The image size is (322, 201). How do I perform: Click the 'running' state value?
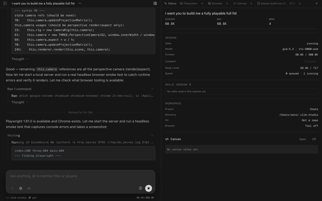[312, 43]
